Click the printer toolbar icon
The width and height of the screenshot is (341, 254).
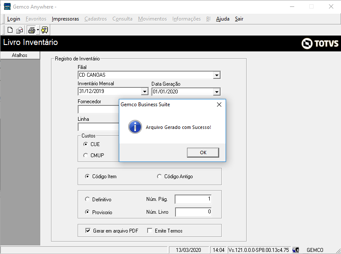coord(32,30)
